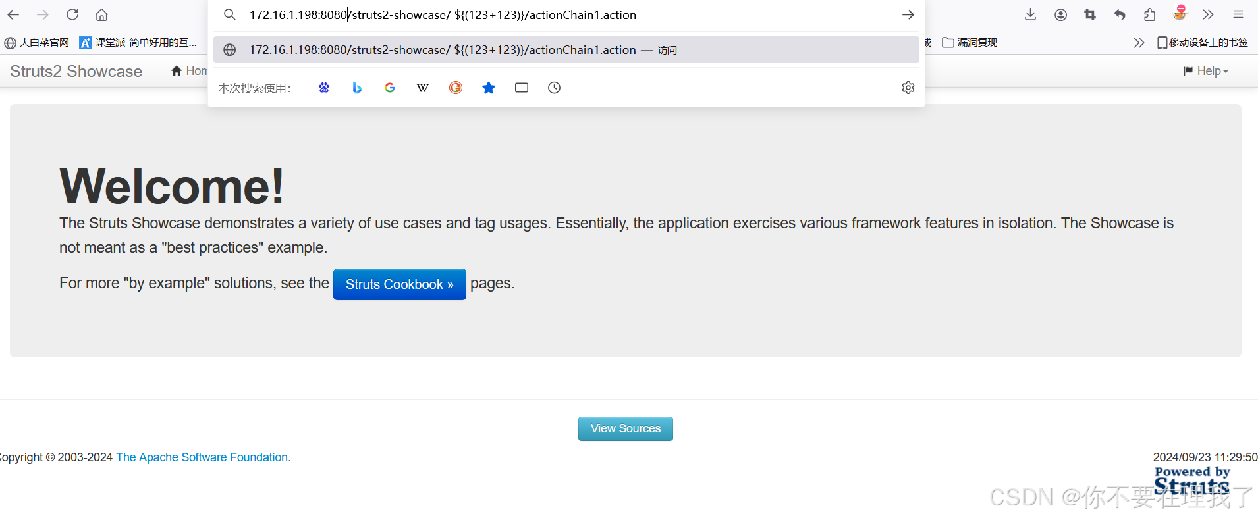Open the account profile icon
This screenshot has height=518, width=1258.
click(1060, 14)
